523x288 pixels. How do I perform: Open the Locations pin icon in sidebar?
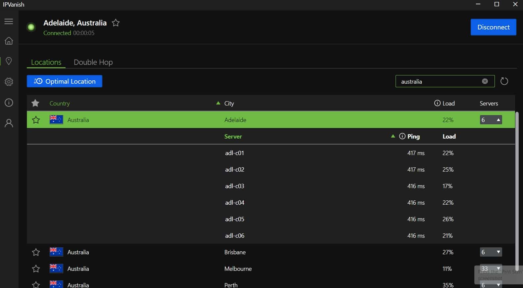click(x=9, y=61)
